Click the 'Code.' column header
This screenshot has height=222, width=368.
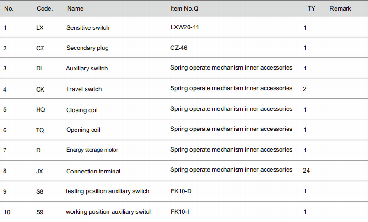44,8
